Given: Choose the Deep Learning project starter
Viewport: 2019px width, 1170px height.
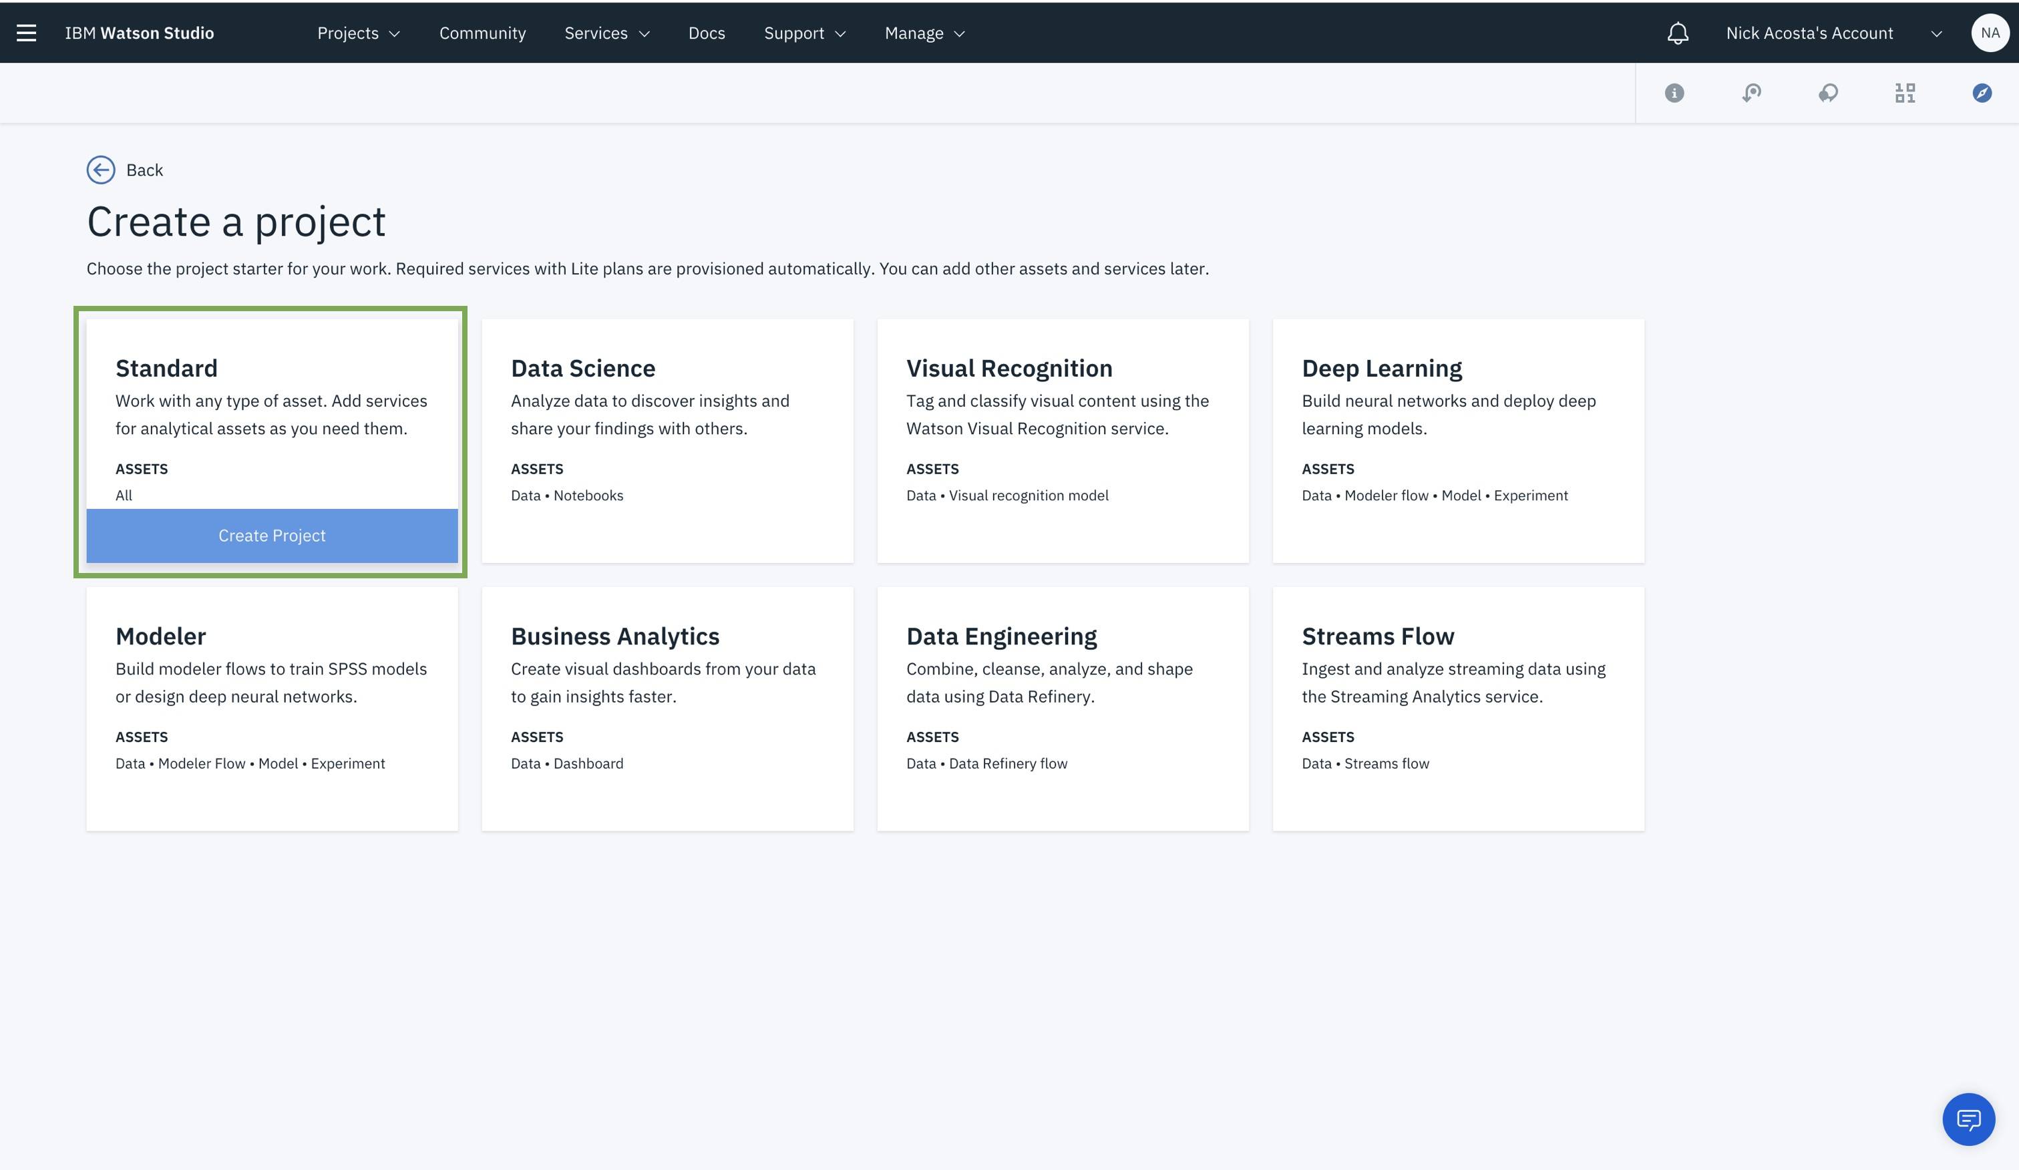Looking at the screenshot, I should click(1458, 441).
